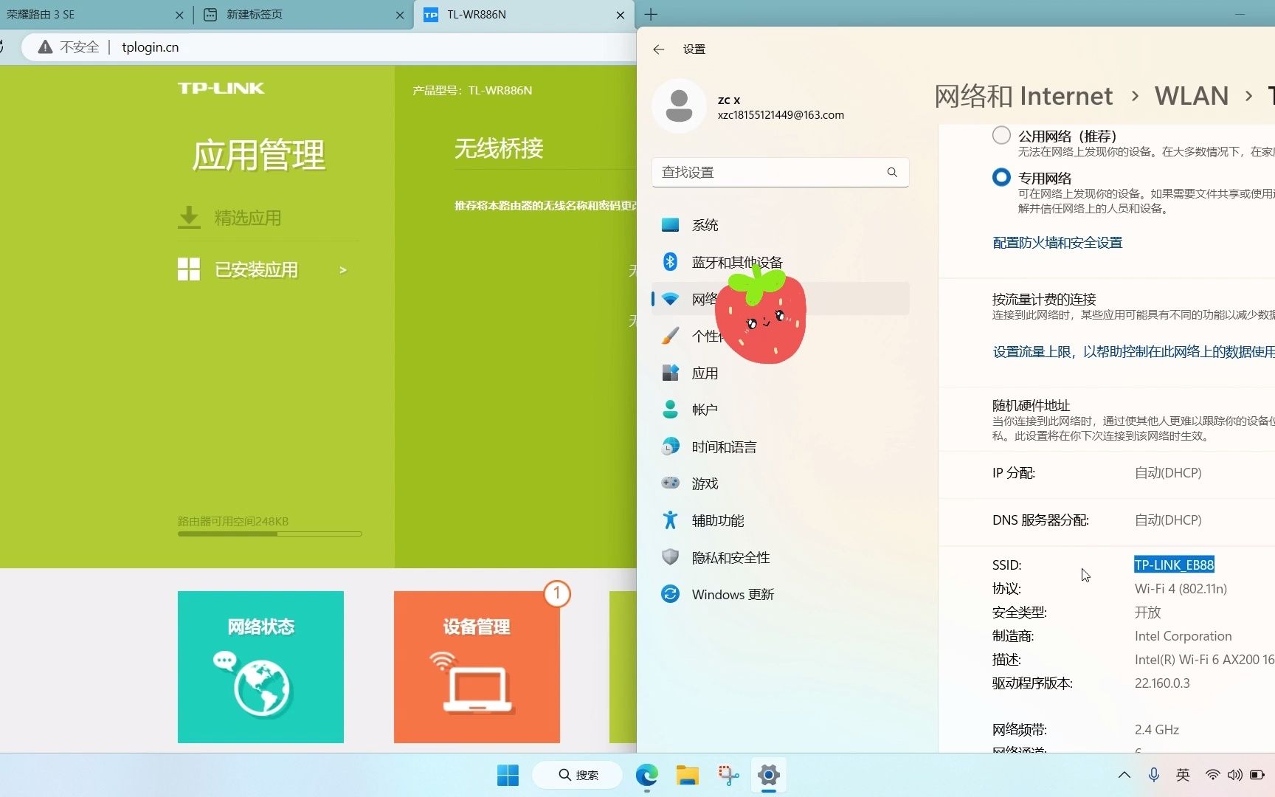
Task: Click the 协议 value Wi-Fi 4 (802.11n)
Action: (1181, 589)
